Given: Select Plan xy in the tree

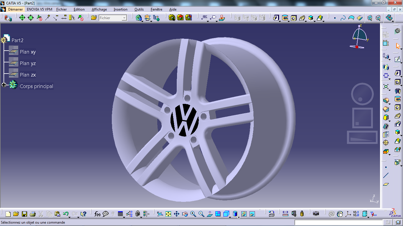Looking at the screenshot, I should [28, 52].
